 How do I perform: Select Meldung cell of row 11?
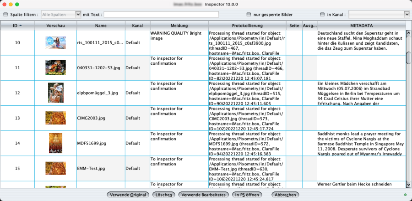click(x=179, y=68)
